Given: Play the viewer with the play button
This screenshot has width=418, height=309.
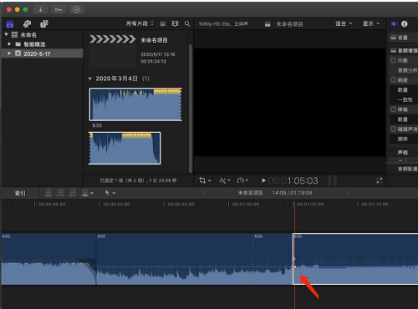Looking at the screenshot, I should pyautogui.click(x=263, y=180).
